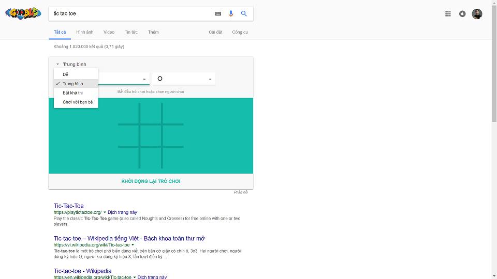Collapse the Trung bình difficulty dropdown
Viewport: 497px width, 279px height.
[71, 64]
